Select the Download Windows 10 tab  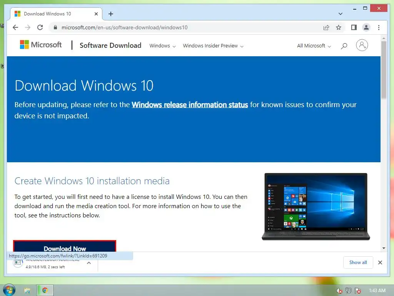coord(56,14)
